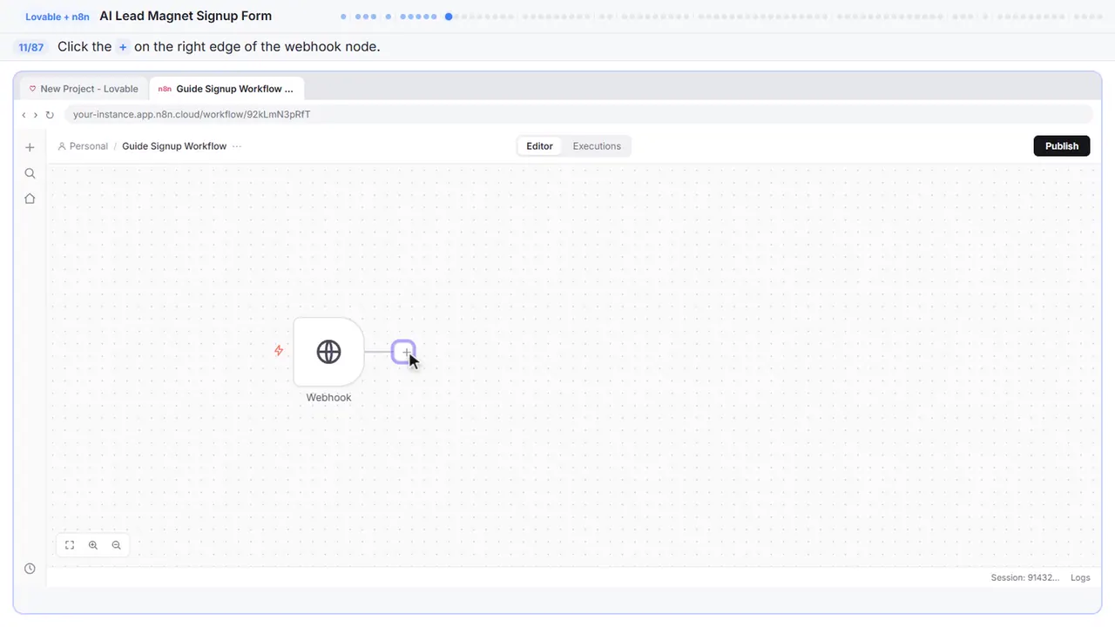Click the Guide Signup Workflow title
Screen dimensions: 1115x627
click(x=174, y=146)
